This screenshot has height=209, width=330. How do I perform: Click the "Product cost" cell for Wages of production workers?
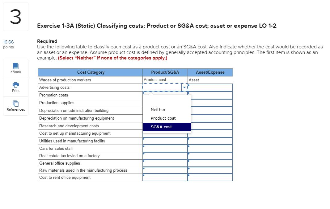pos(164,80)
